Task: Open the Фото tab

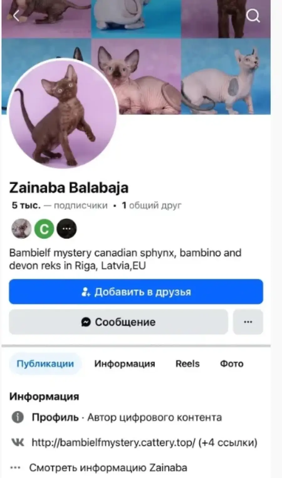Action: pos(232,364)
